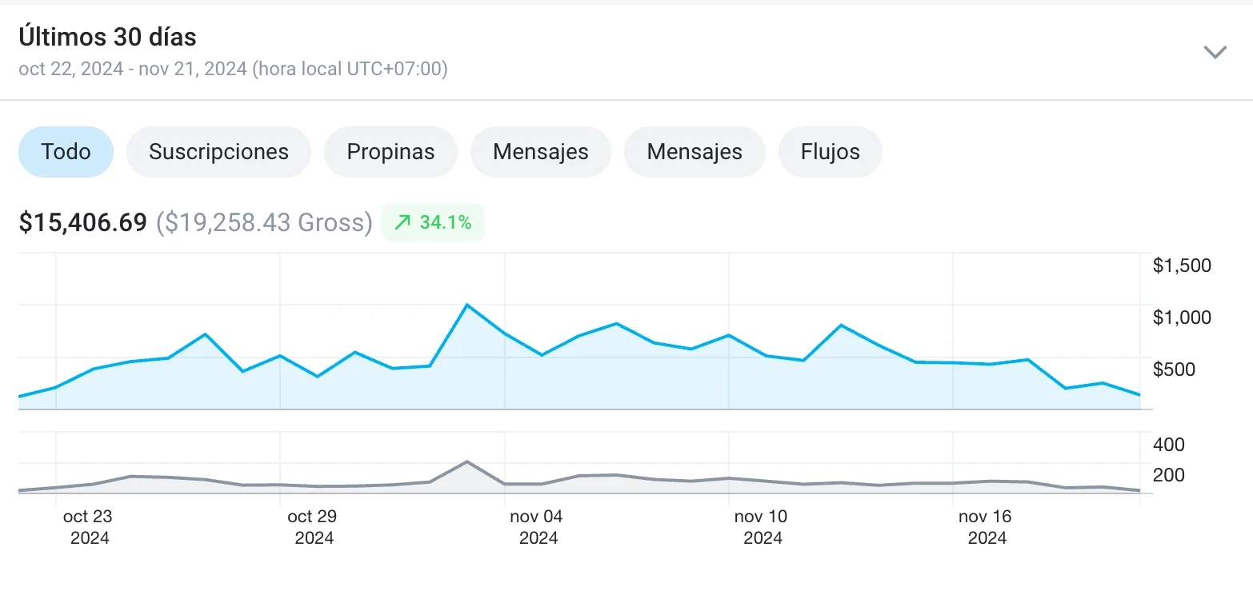This screenshot has width=1253, height=603.
Task: Expand the Últimos 30 días chevron
Action: tap(1215, 53)
